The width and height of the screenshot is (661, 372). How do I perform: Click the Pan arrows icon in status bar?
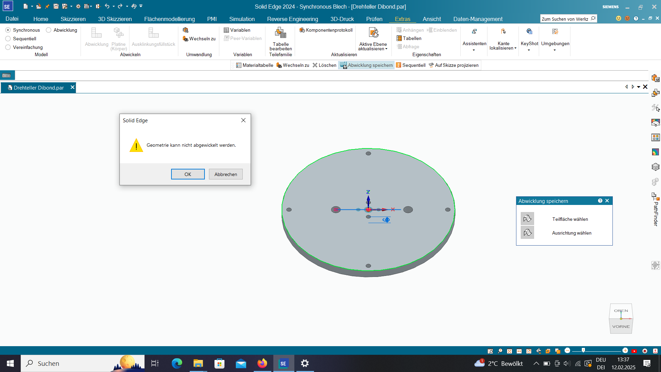(x=519, y=351)
